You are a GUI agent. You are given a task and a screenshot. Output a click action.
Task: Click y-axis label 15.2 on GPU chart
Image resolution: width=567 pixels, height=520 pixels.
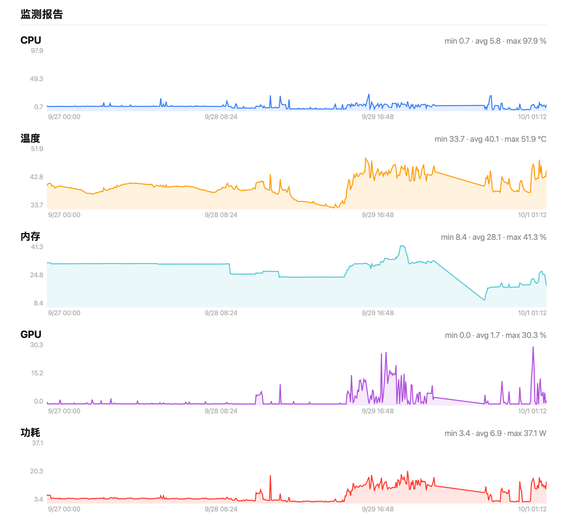pyautogui.click(x=37, y=373)
